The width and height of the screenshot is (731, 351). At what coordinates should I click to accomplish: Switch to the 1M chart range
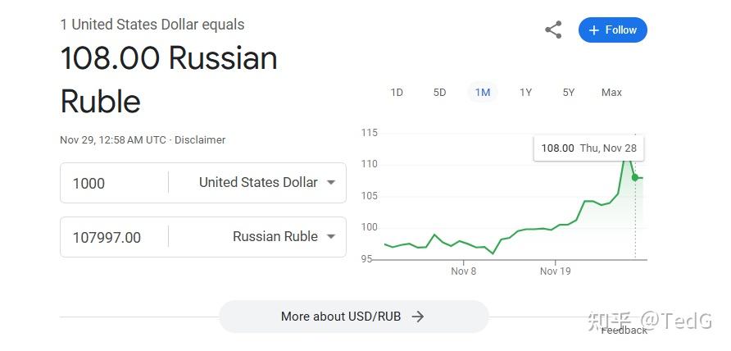point(483,93)
